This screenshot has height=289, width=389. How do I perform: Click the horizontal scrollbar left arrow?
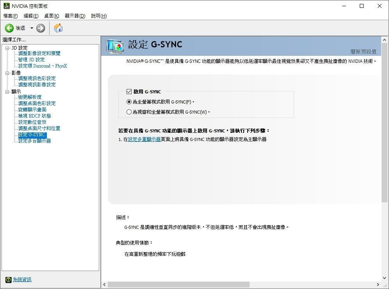(104, 284)
